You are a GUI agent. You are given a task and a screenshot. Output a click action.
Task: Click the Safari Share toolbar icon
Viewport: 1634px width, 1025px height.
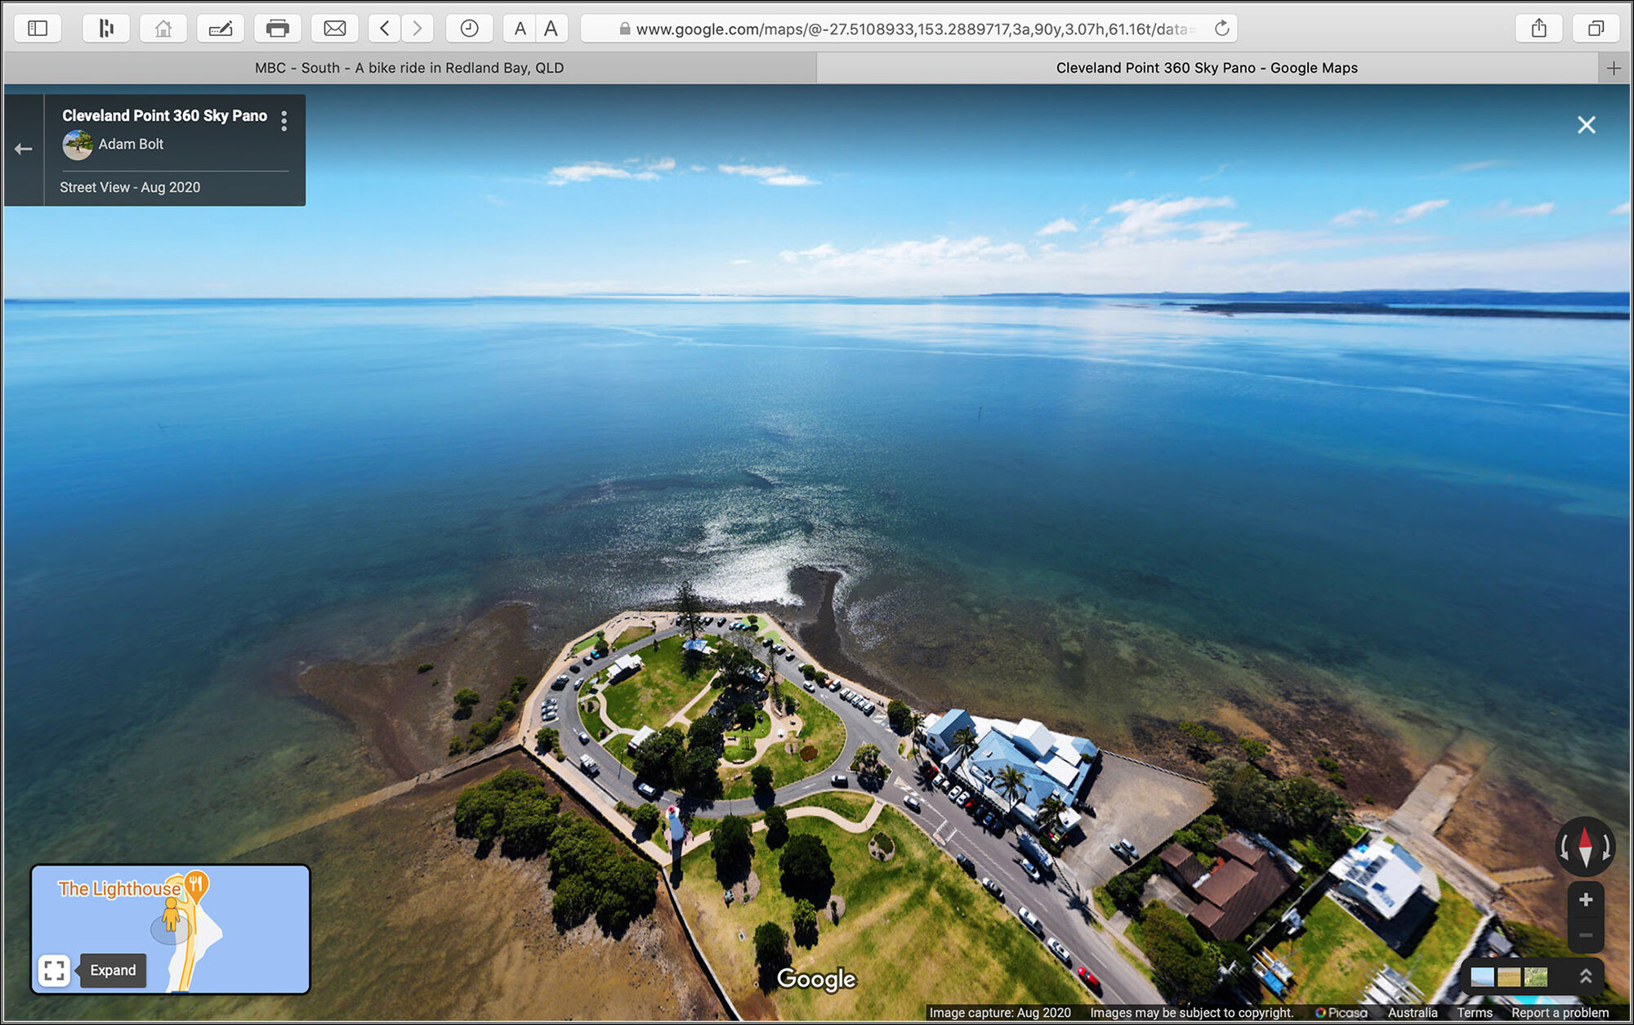[x=1538, y=29]
